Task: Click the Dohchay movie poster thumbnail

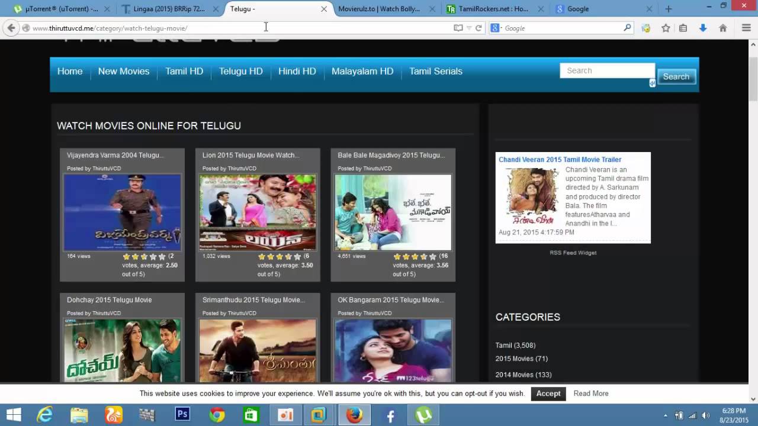Action: tap(122, 350)
